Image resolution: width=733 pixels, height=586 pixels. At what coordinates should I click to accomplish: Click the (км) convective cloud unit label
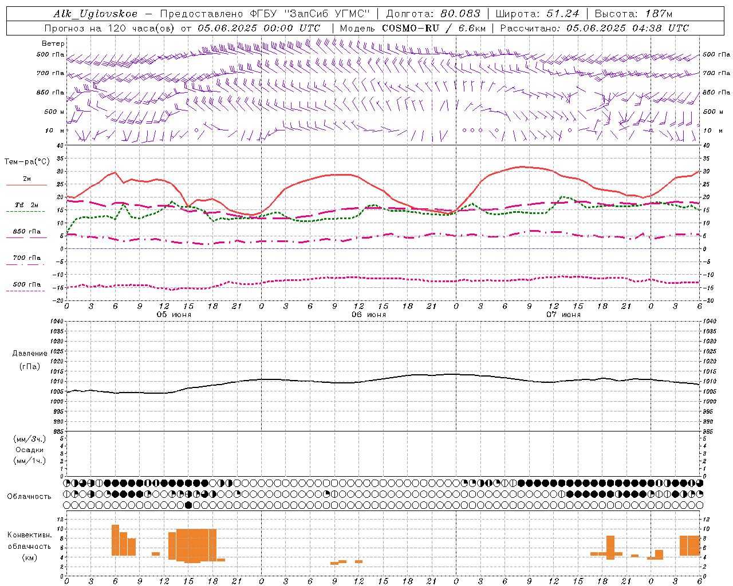(30, 557)
